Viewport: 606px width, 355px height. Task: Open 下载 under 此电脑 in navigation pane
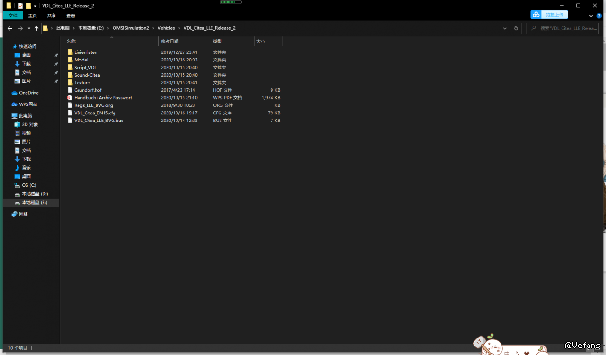coord(26,159)
